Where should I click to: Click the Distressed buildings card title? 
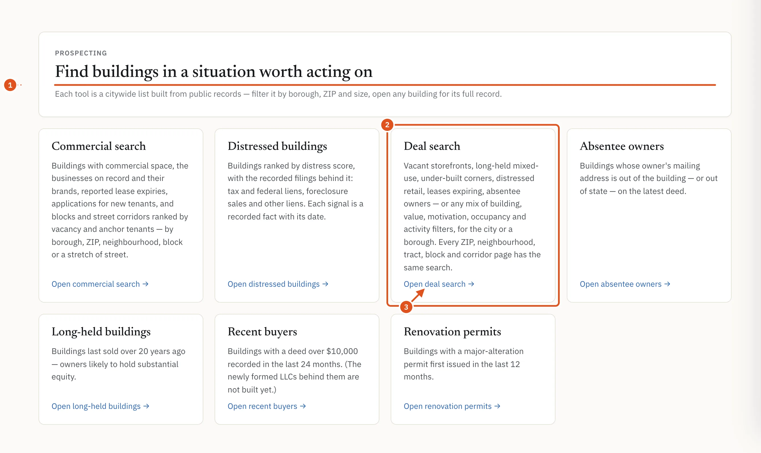tap(277, 146)
